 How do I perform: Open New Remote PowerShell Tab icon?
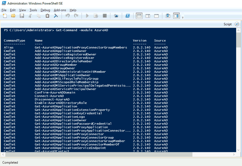pos(116,16)
